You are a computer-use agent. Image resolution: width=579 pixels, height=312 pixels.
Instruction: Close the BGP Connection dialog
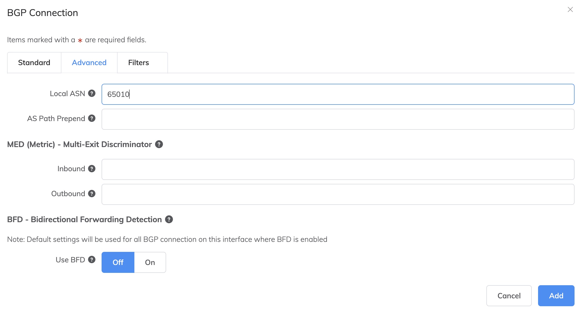(x=570, y=9)
